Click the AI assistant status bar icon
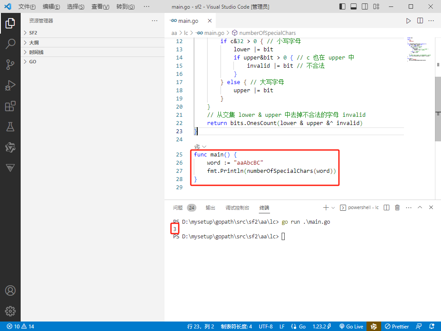 click(x=374, y=327)
